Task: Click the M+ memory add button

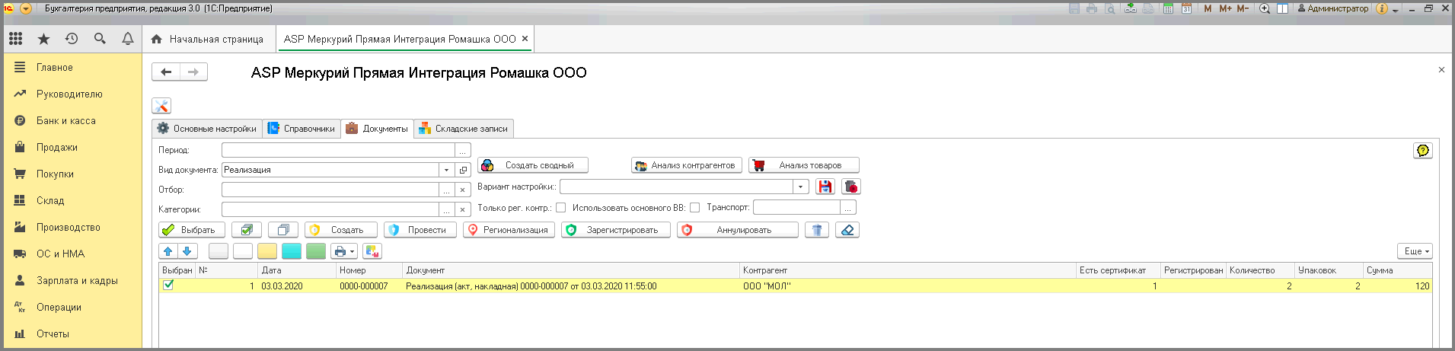Action: click(1225, 8)
